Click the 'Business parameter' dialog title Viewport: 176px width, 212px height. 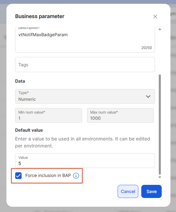coord(40,16)
